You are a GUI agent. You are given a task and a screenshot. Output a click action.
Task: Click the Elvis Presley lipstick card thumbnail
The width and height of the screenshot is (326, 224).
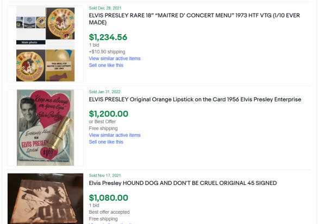(x=46, y=127)
